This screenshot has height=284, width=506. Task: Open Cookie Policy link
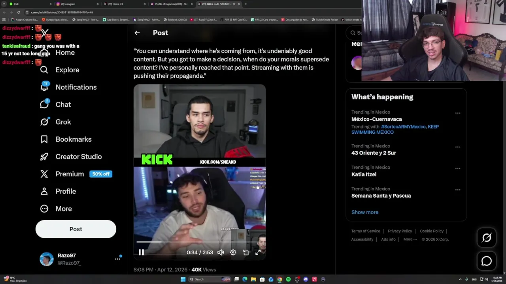[x=432, y=231]
